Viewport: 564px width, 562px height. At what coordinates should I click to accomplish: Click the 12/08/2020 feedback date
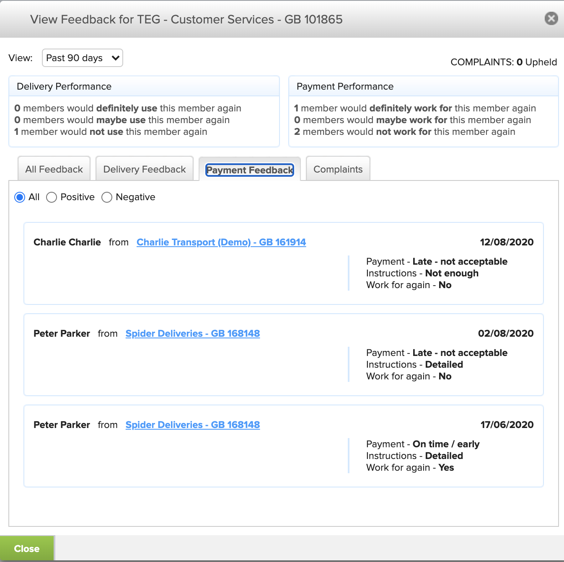click(507, 242)
